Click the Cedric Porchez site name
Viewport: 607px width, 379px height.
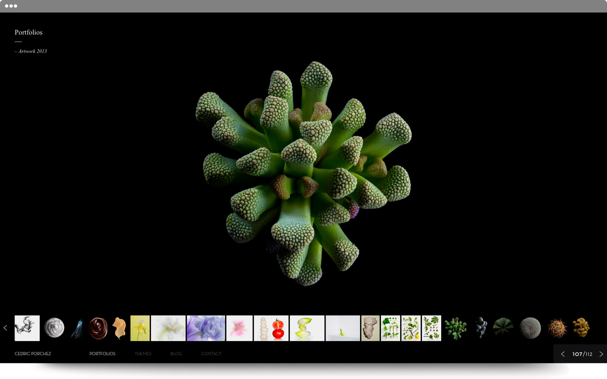pyautogui.click(x=33, y=354)
